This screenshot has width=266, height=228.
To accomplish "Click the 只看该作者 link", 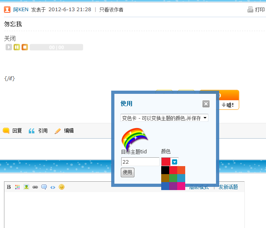I will pyautogui.click(x=111, y=10).
